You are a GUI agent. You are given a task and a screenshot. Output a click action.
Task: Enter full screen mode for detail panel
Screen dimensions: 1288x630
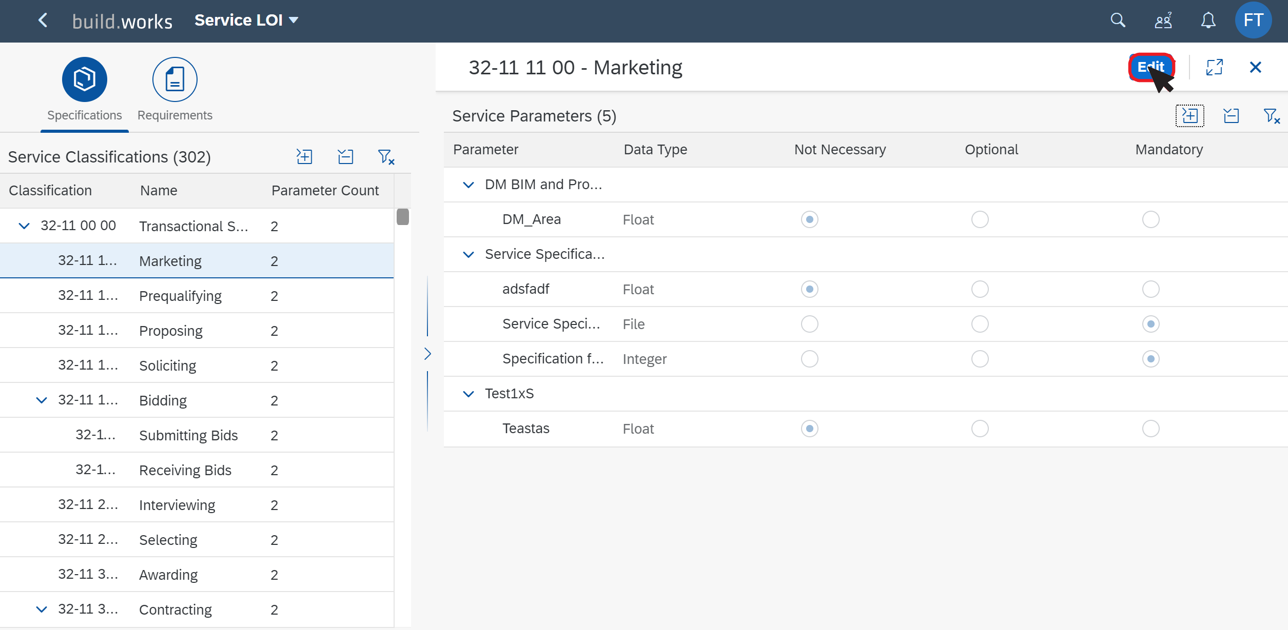point(1214,67)
